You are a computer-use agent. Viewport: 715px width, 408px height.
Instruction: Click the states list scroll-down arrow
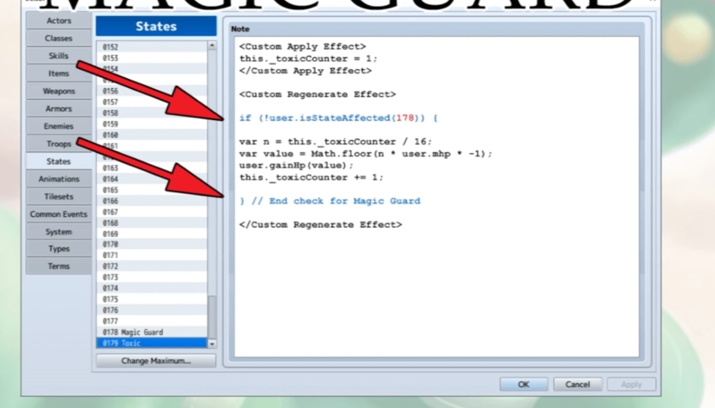click(x=212, y=344)
